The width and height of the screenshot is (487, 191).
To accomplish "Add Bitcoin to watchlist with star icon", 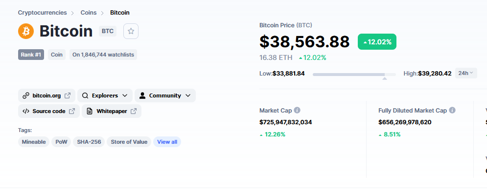I will (131, 31).
